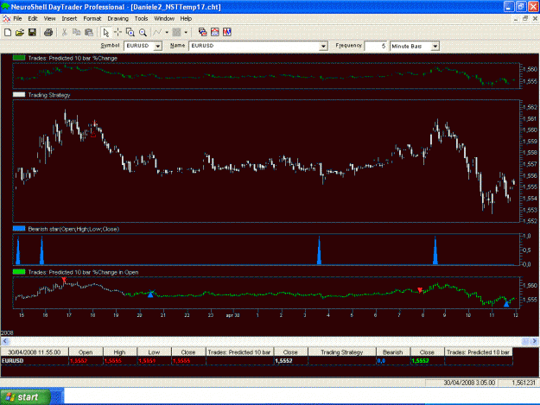
Task: Select the zoom-in magnifier tool
Action: click(130, 32)
